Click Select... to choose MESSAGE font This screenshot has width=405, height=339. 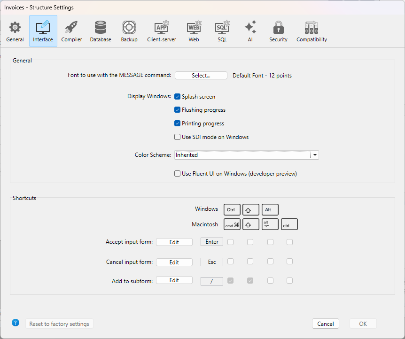tap(201, 76)
